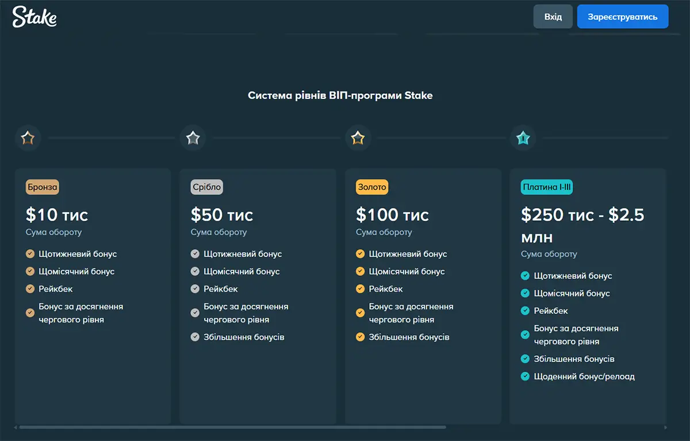The height and width of the screenshot is (441, 690).
Task: Click Золото Щотижневий бонус checkmark
Action: (x=360, y=254)
